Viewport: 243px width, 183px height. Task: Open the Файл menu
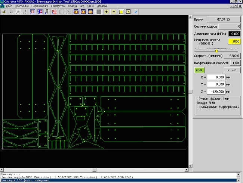click(x=9, y=6)
